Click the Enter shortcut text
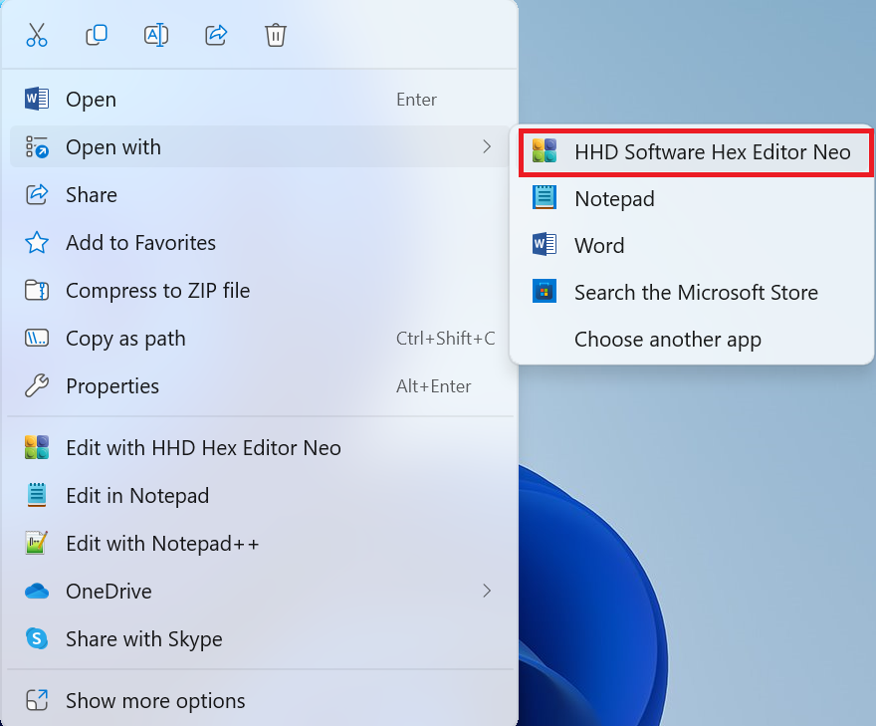The height and width of the screenshot is (726, 876). 416,100
